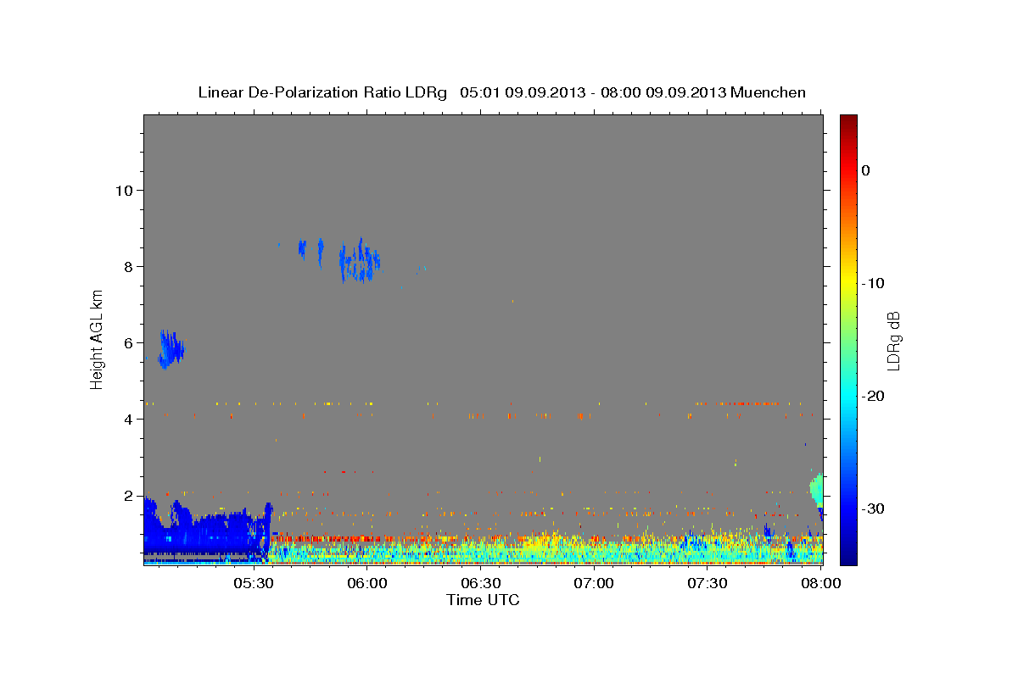This screenshot has width=1018, height=678.
Task: Click the height tick label 6
Action: 128,343
